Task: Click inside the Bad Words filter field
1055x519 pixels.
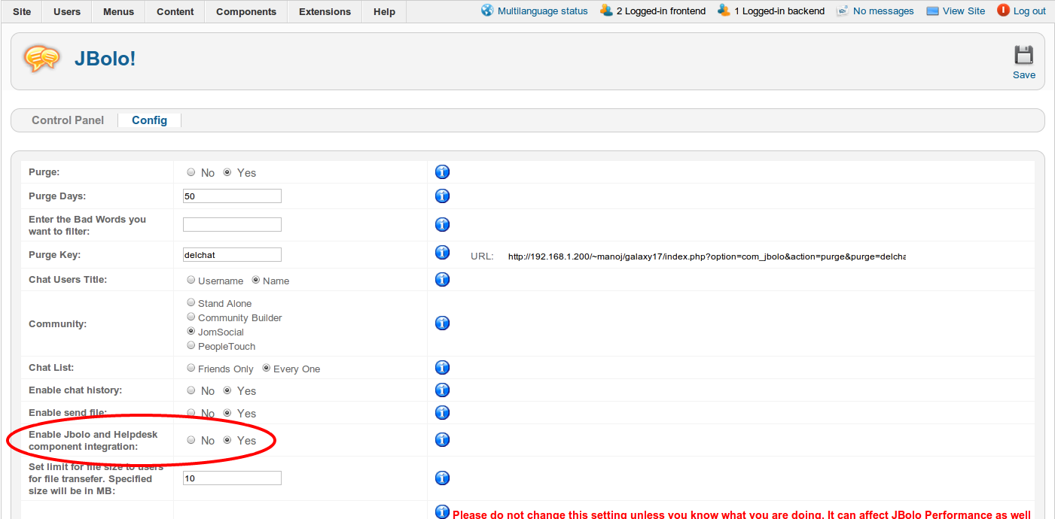Action: pyautogui.click(x=231, y=223)
